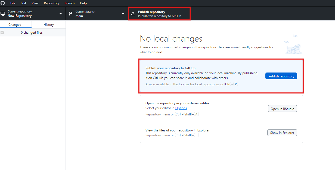The height and width of the screenshot is (170, 335).
Task: Open the Repository menu
Action: point(52,3)
